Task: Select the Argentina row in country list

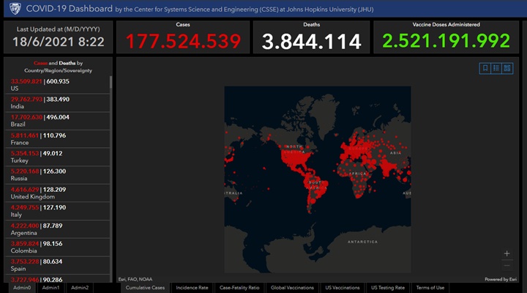Action: point(57,229)
